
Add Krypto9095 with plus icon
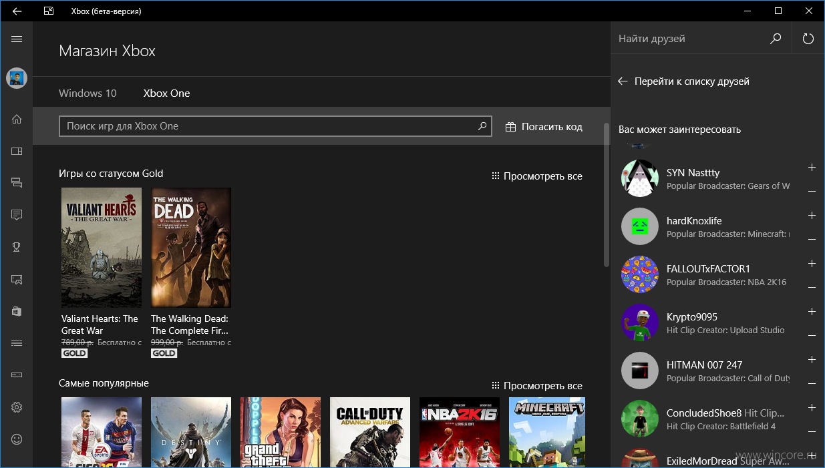click(812, 312)
